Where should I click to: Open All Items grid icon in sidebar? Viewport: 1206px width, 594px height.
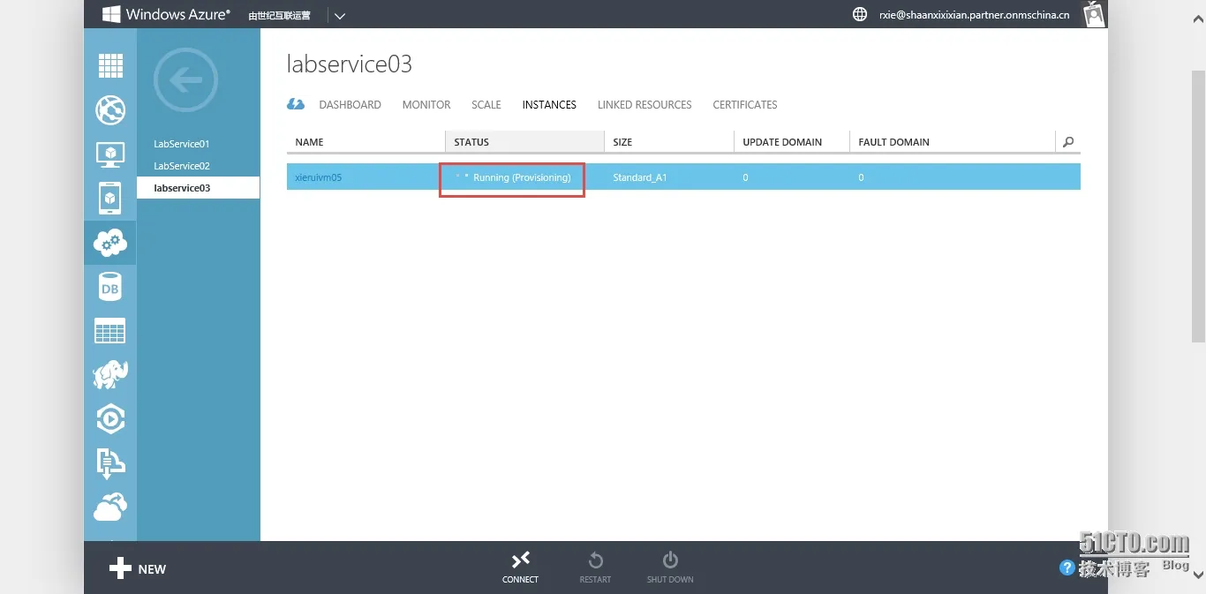point(110,66)
